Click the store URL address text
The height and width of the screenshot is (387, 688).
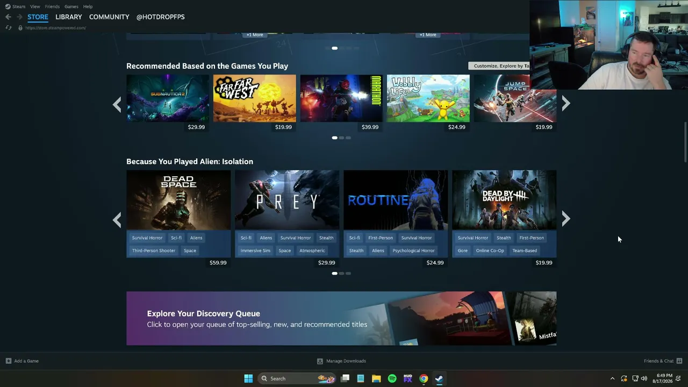pos(55,28)
